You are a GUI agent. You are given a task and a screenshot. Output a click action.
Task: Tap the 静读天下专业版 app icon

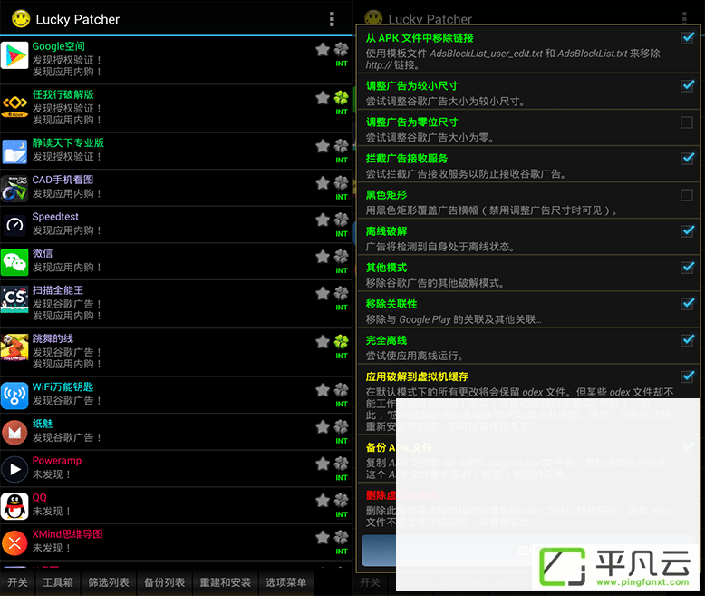(x=14, y=151)
